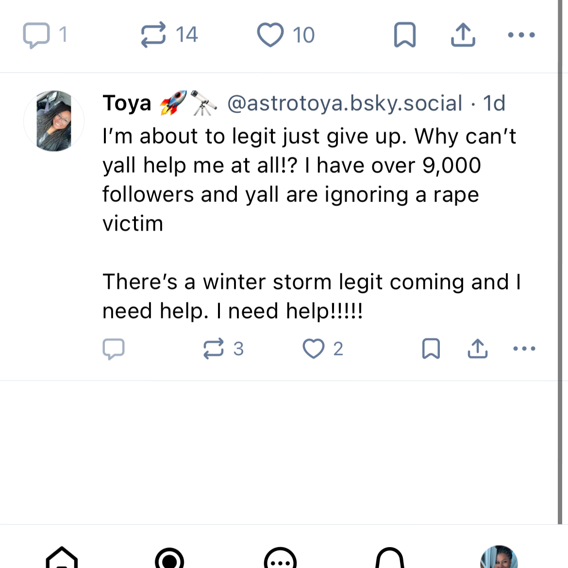Open the Search tab
This screenshot has width=568, height=568.
pyautogui.click(x=169, y=558)
